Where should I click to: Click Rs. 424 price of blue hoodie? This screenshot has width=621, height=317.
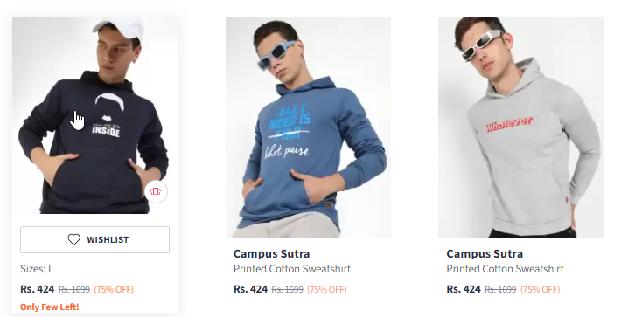[251, 289]
